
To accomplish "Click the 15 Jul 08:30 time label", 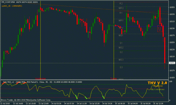I will tap(146, 103).
